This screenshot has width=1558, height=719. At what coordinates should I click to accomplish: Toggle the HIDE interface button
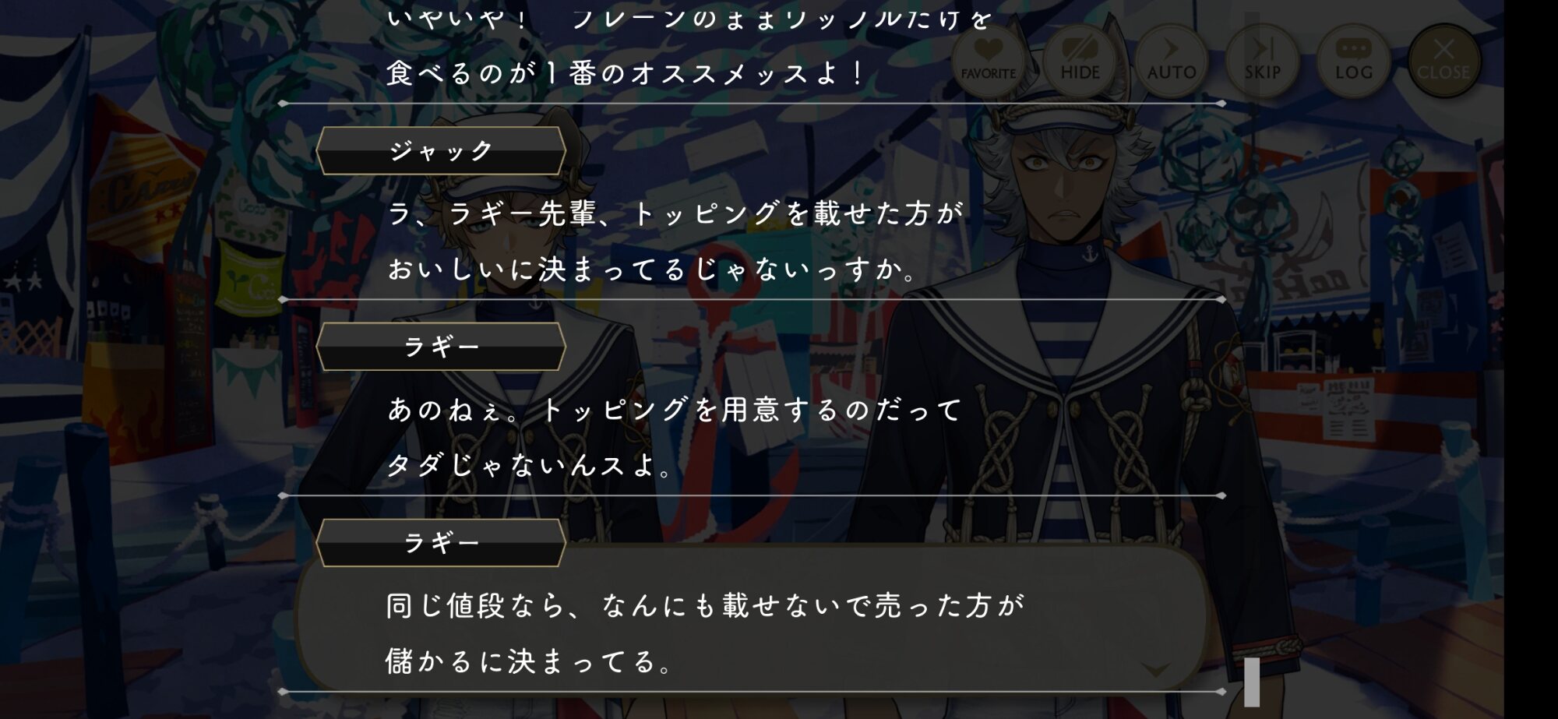click(x=1080, y=59)
